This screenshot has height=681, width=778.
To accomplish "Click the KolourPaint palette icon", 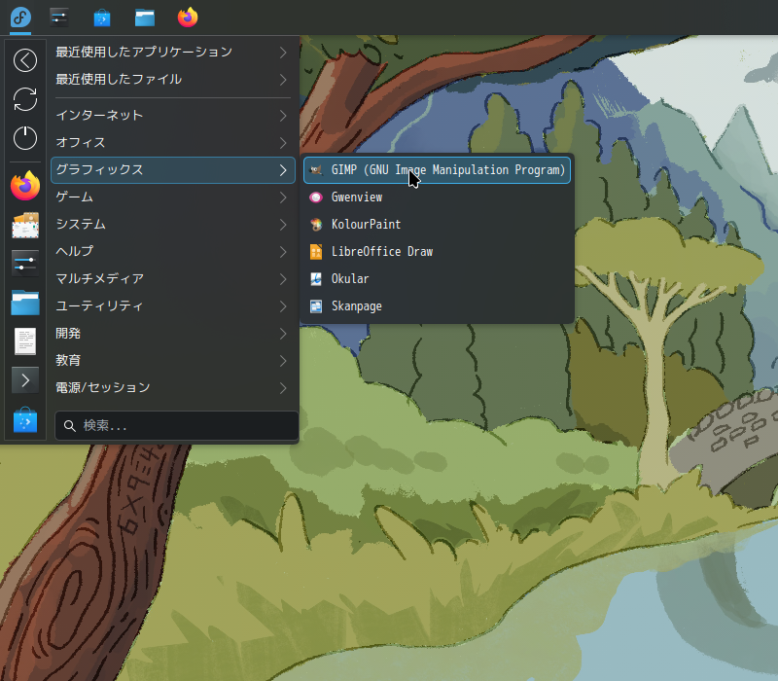I will pos(316,225).
